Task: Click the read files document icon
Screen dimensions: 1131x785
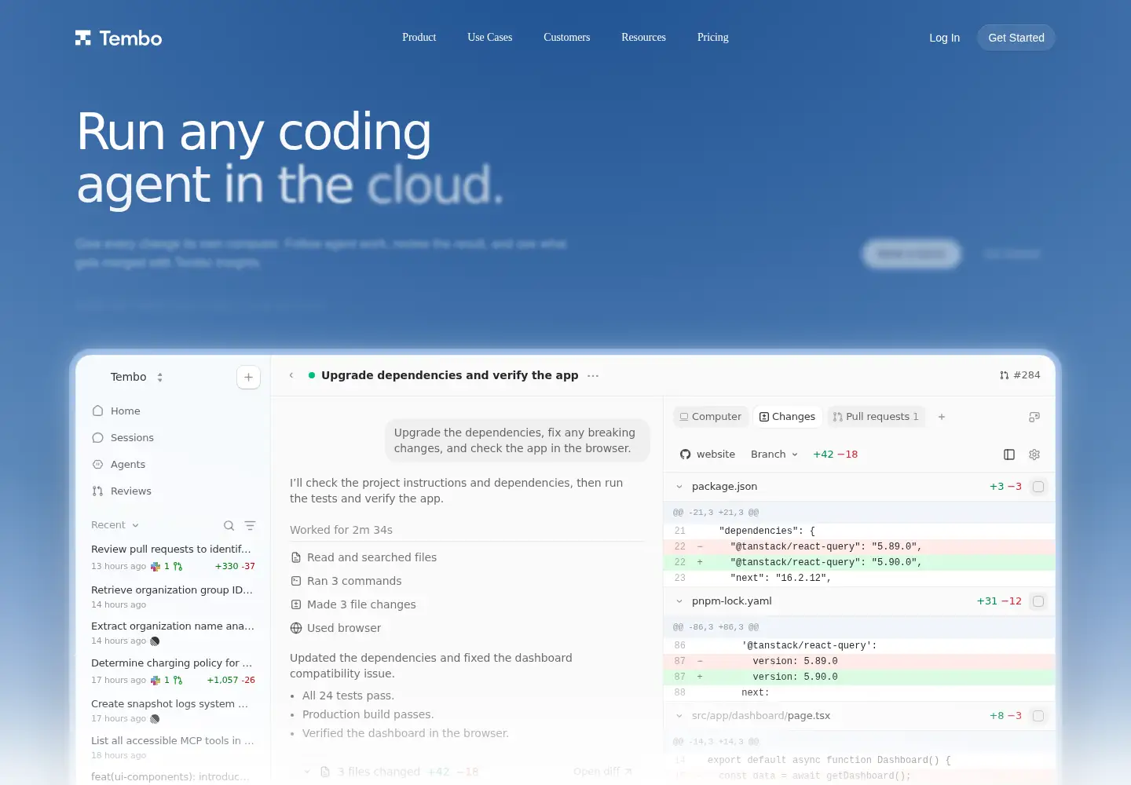Action: point(296,557)
